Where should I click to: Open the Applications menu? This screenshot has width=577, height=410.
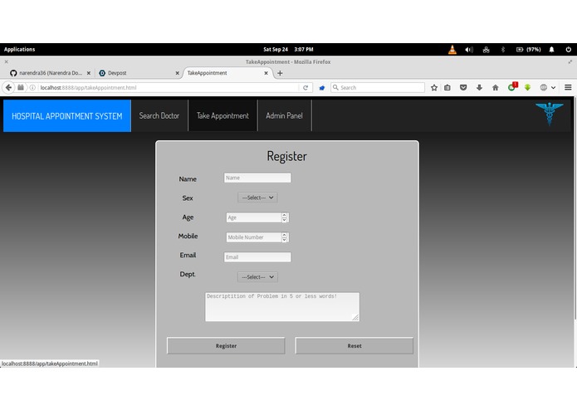(19, 49)
